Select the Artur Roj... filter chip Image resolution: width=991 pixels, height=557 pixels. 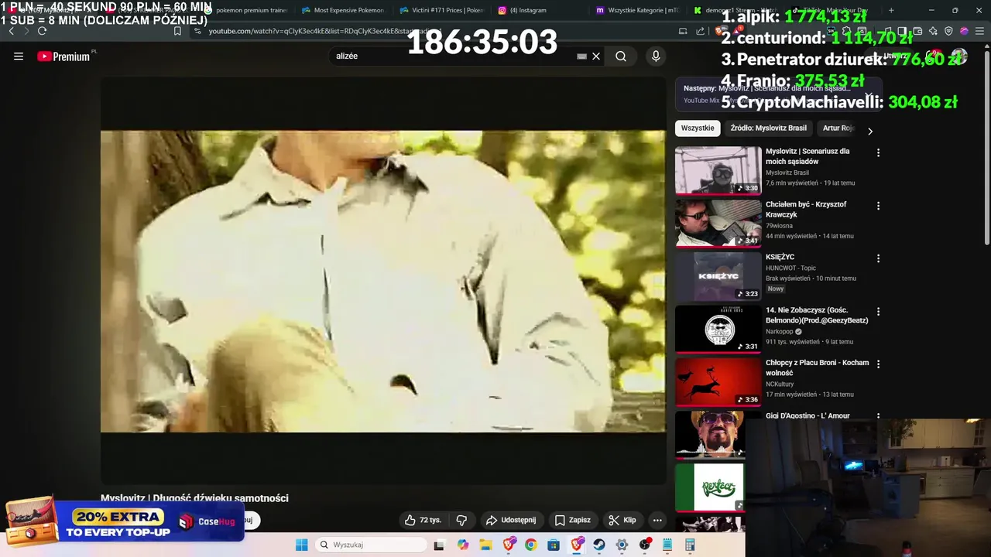[x=838, y=128]
